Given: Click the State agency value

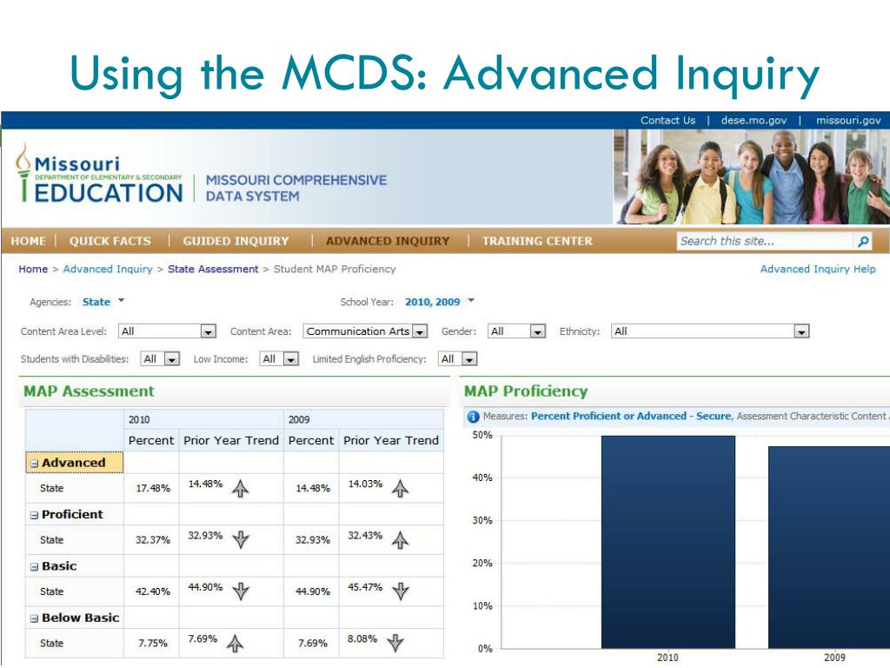Looking at the screenshot, I should (x=96, y=302).
